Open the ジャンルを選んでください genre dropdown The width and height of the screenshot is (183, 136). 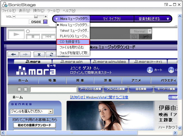(x=32, y=111)
